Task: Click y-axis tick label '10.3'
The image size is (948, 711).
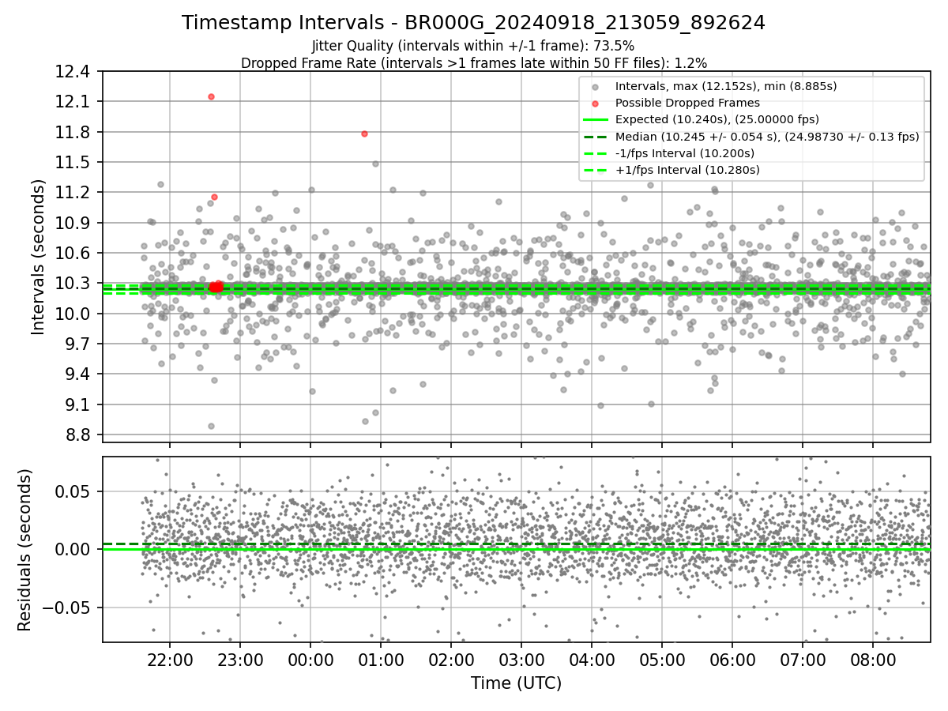Action: (x=73, y=284)
